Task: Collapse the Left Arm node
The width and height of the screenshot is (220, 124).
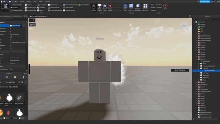Action: click(199, 68)
